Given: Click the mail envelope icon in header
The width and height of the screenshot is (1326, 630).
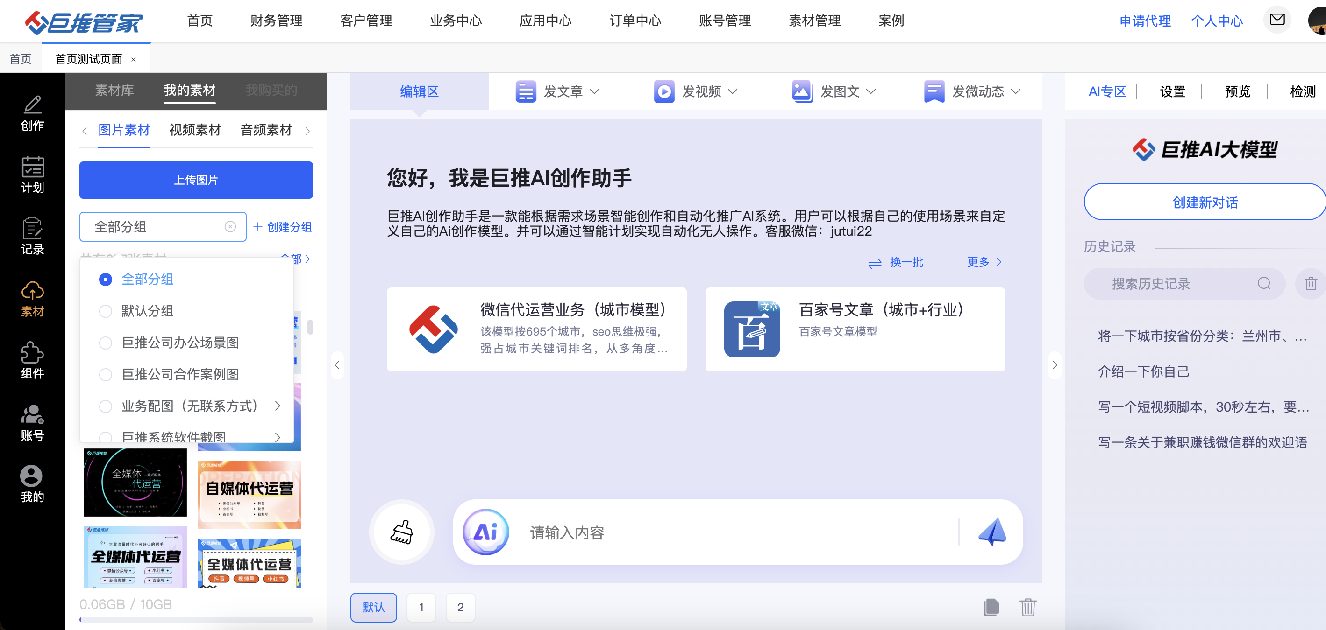Looking at the screenshot, I should [x=1277, y=20].
